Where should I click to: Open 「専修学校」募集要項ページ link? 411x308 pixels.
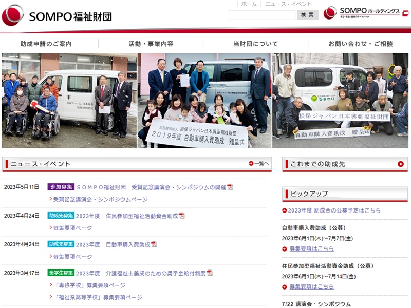(x=89, y=285)
